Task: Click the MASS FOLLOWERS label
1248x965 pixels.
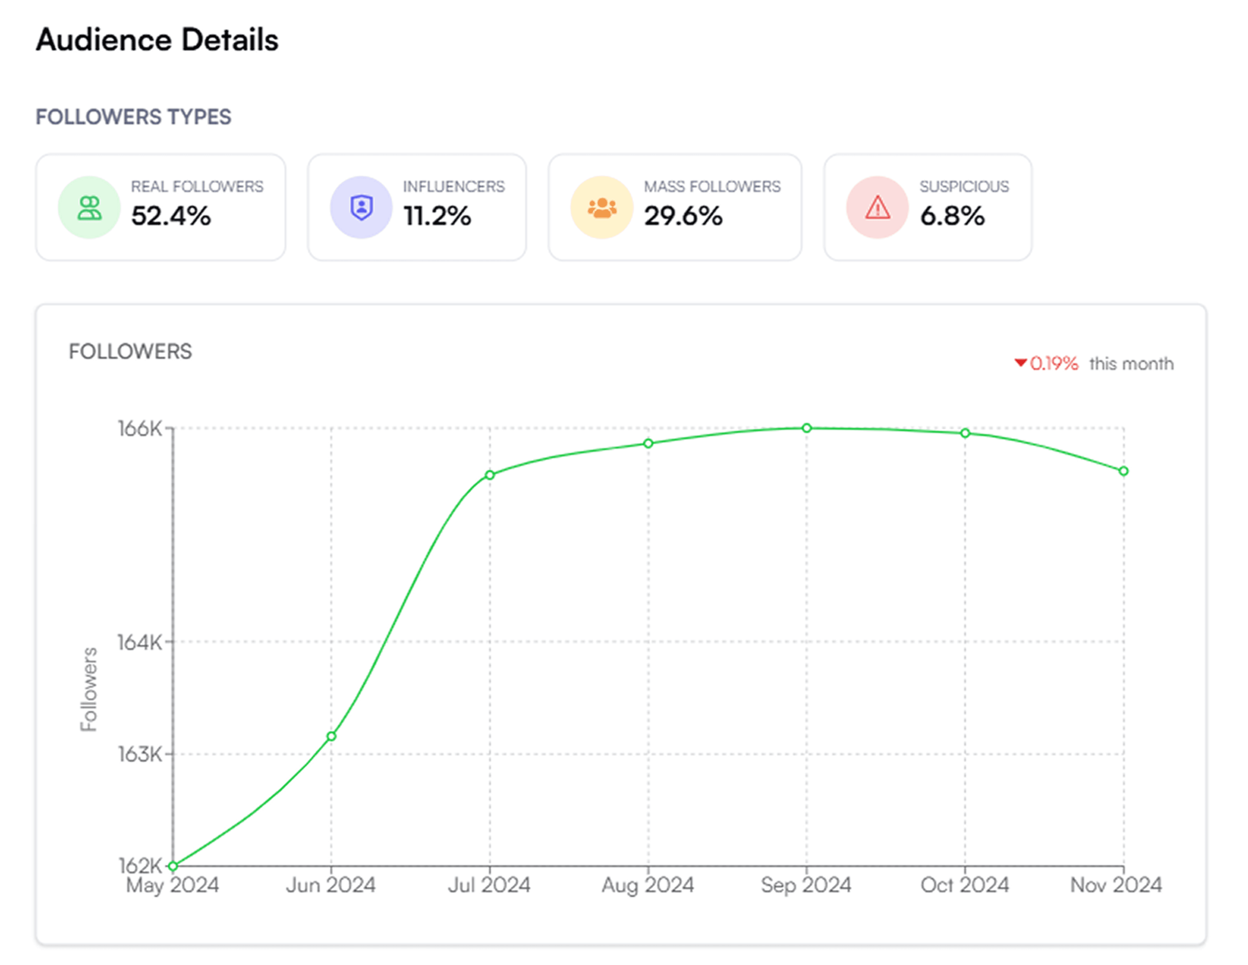Action: 712,186
